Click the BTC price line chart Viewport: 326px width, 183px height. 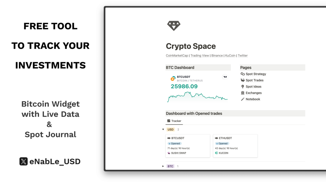pos(197,97)
